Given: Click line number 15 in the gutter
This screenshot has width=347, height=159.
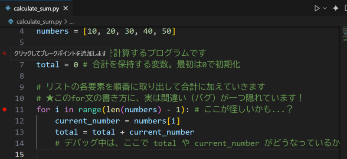Looking at the screenshot, I should (20, 154).
